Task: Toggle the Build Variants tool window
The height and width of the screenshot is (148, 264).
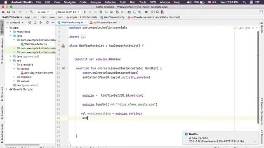Action: [x=2, y=133]
